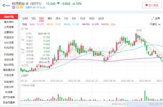The height and width of the screenshot is (107, 163).
Task: Open 分红派息 in the sidebar
Action: (9, 43)
